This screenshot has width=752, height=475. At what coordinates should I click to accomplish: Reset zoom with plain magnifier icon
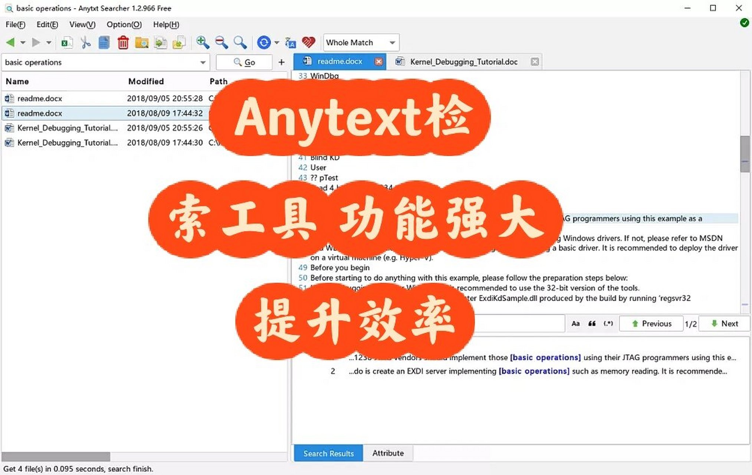coord(240,43)
